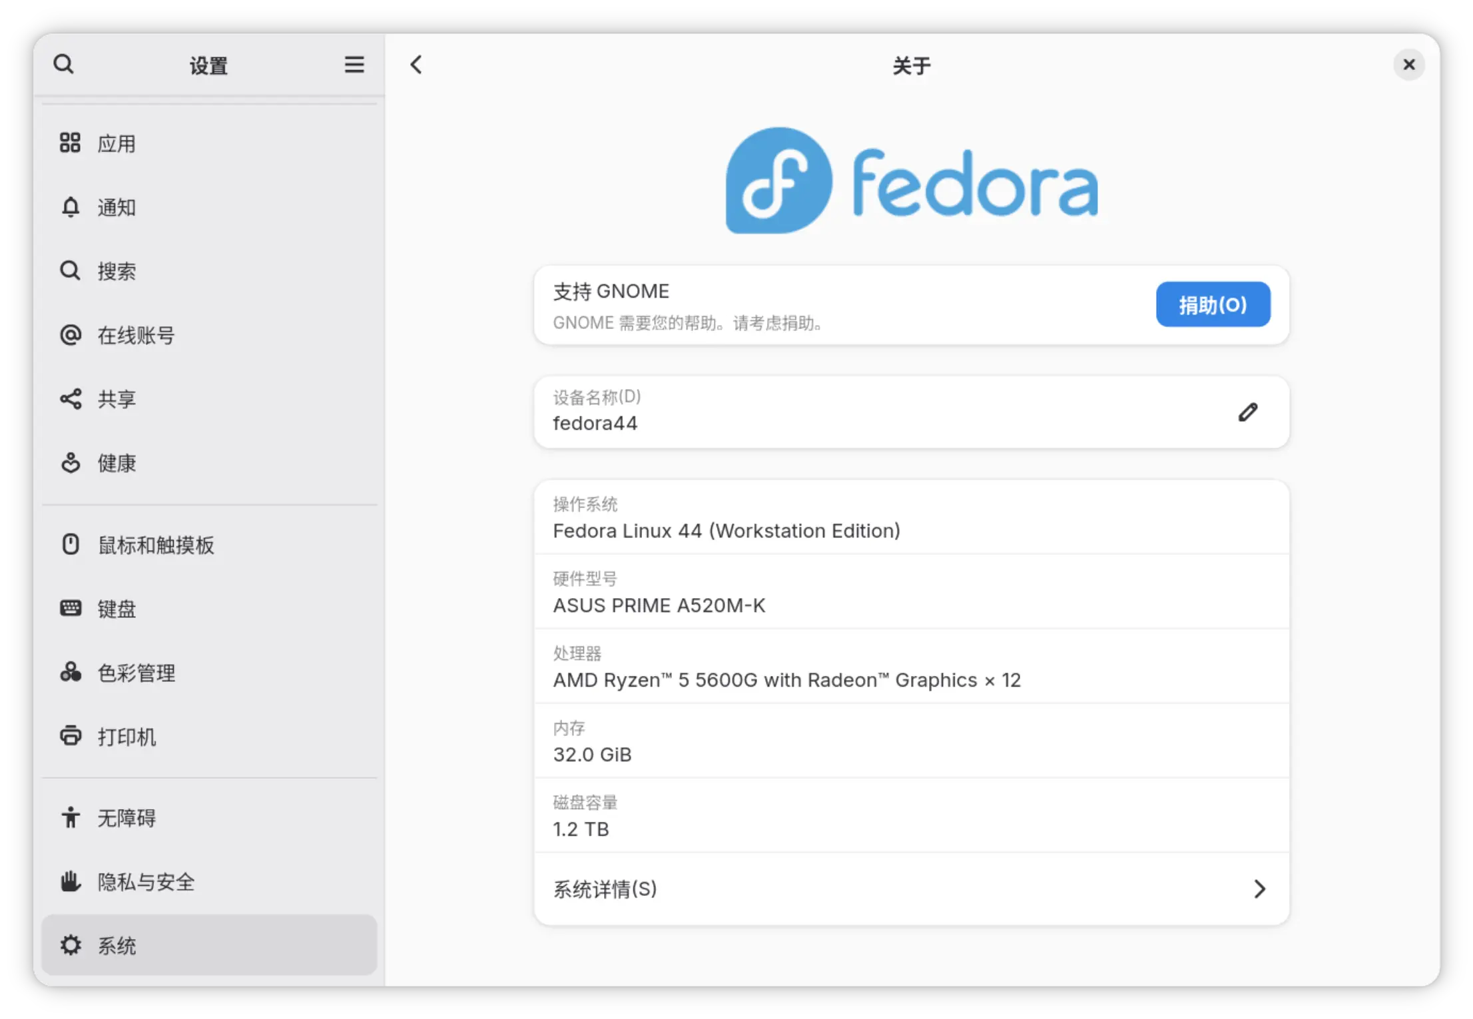Click the 处理器 label
Image resolution: width=1473 pixels, height=1019 pixels.
(577, 653)
